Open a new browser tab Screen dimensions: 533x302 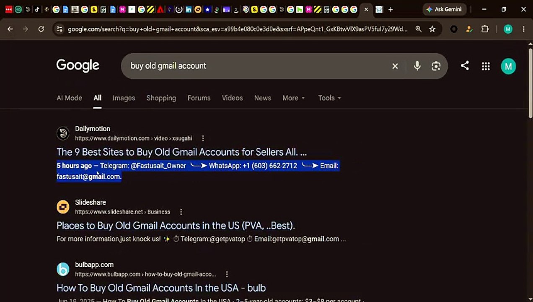391,9
